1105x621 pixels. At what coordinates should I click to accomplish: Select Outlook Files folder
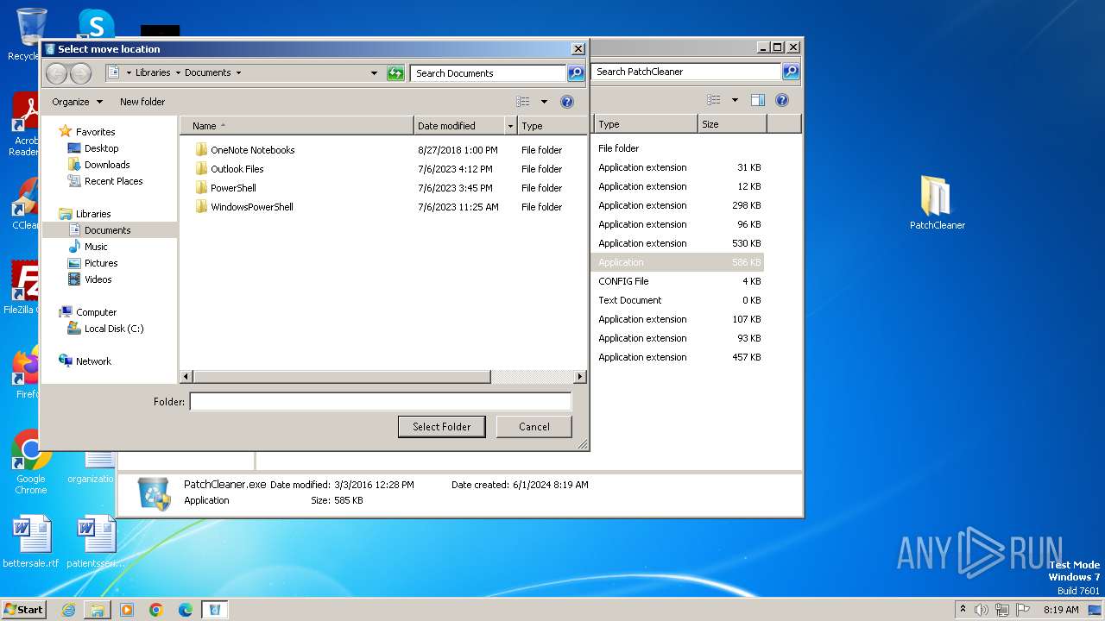[237, 169]
